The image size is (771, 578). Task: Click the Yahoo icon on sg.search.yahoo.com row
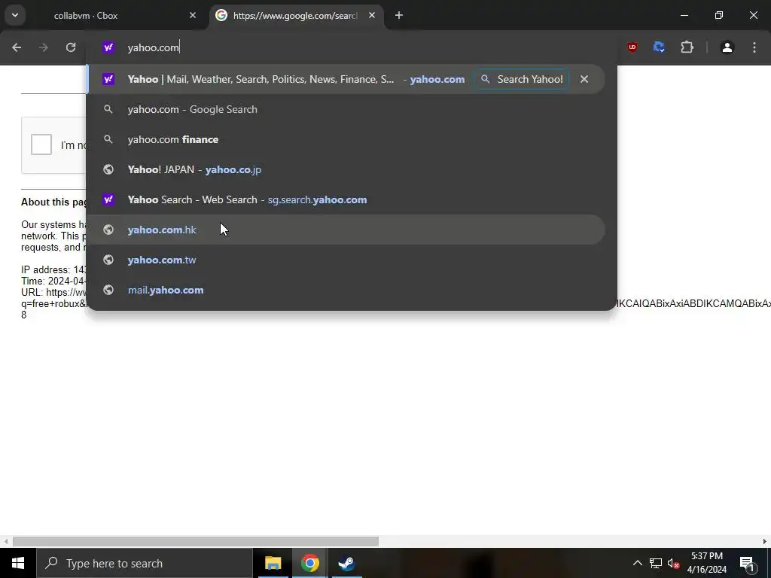click(108, 199)
